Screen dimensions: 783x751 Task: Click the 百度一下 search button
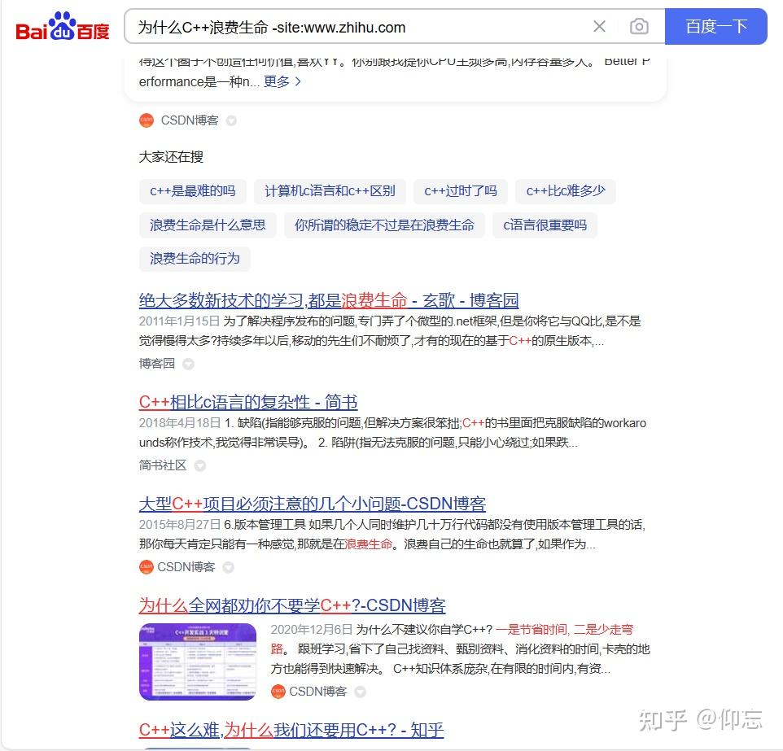[x=716, y=27]
